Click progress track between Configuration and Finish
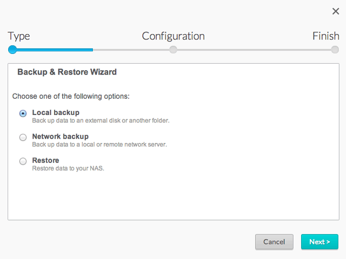The image size is (346, 259). pos(254,50)
